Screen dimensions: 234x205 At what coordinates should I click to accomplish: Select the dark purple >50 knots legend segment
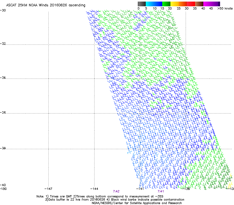point(219,4)
